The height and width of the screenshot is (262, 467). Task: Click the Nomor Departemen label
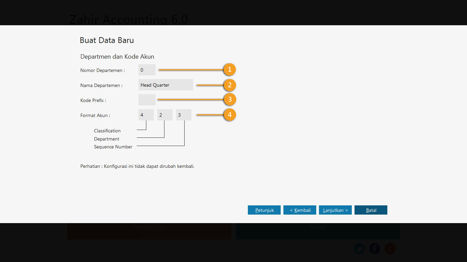(103, 70)
